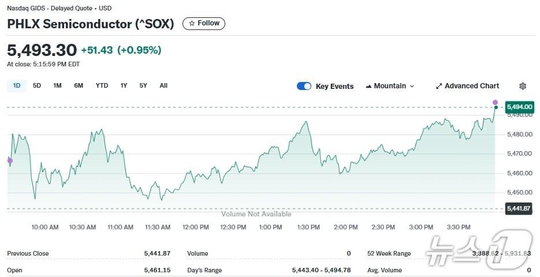
Task: Open the Advanced Chart link
Action: coord(471,86)
